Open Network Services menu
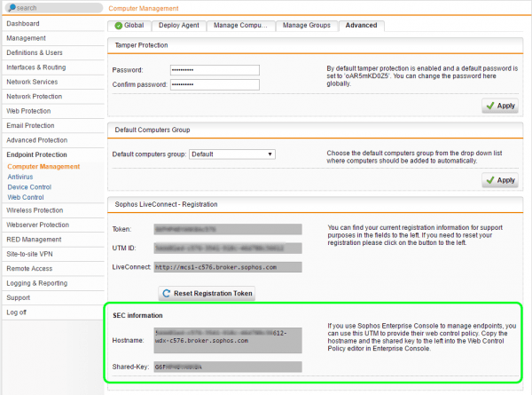 (53, 82)
